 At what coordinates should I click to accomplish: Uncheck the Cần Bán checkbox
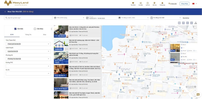pos(15,29)
